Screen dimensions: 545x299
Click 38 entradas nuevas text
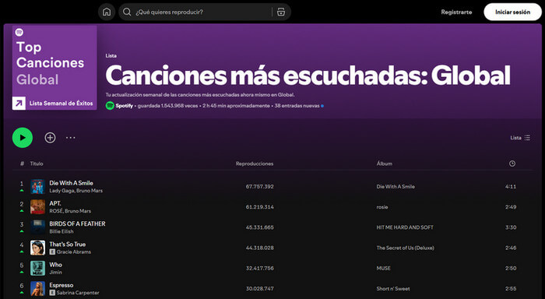point(297,106)
